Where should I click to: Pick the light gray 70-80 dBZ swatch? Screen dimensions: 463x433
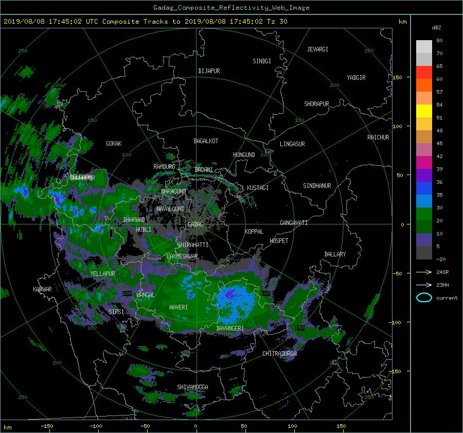click(x=424, y=47)
